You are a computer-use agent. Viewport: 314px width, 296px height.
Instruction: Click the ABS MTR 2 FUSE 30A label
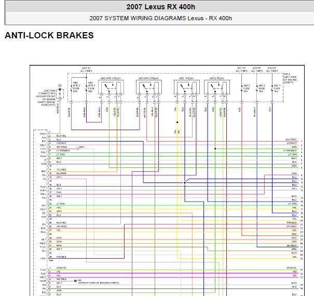(x=75, y=87)
